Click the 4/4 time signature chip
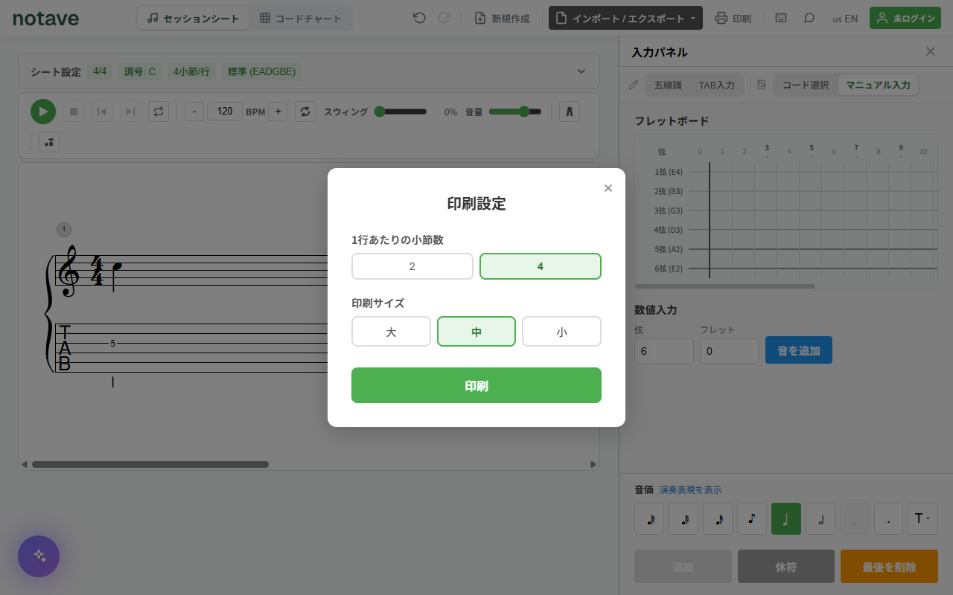953x595 pixels. click(x=100, y=71)
